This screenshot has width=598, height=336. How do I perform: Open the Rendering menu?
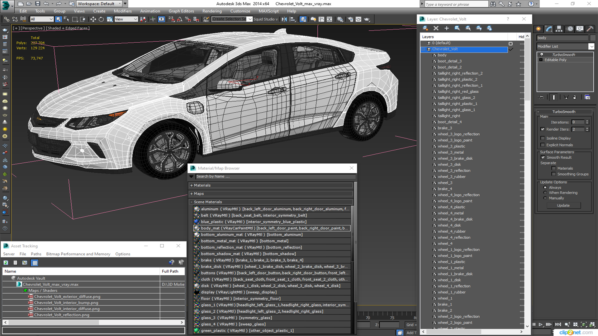[x=212, y=11]
